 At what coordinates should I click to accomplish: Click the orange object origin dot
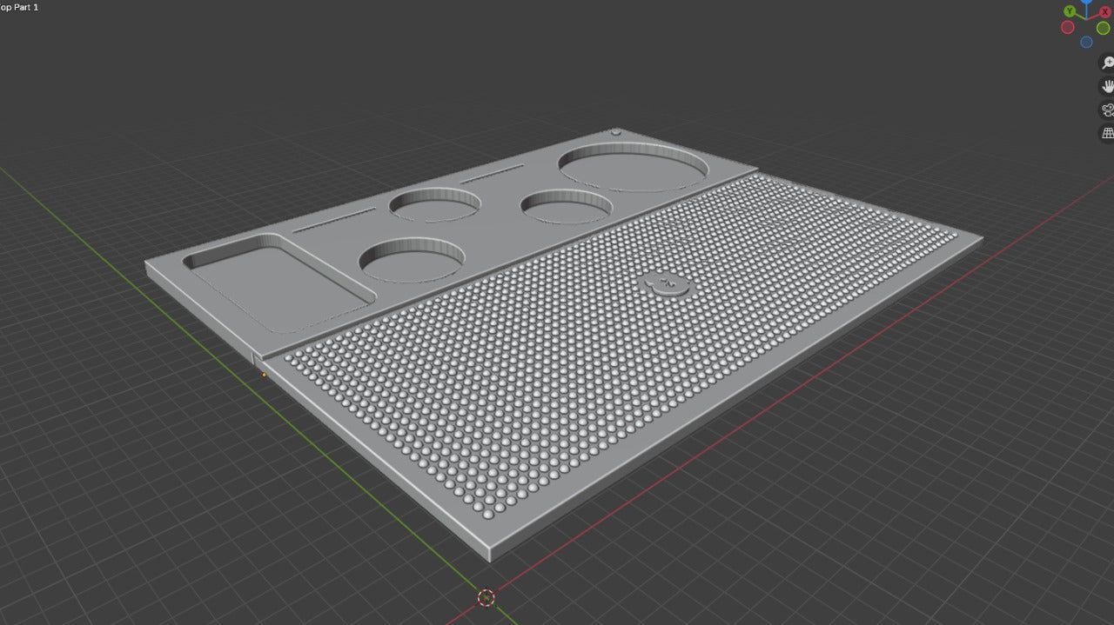coord(264,376)
